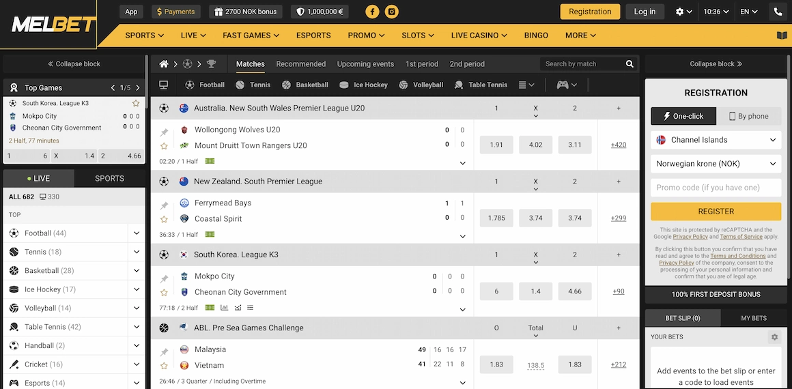Image resolution: width=792 pixels, height=389 pixels.
Task: Expand Football in the sidebar list
Action: point(137,233)
